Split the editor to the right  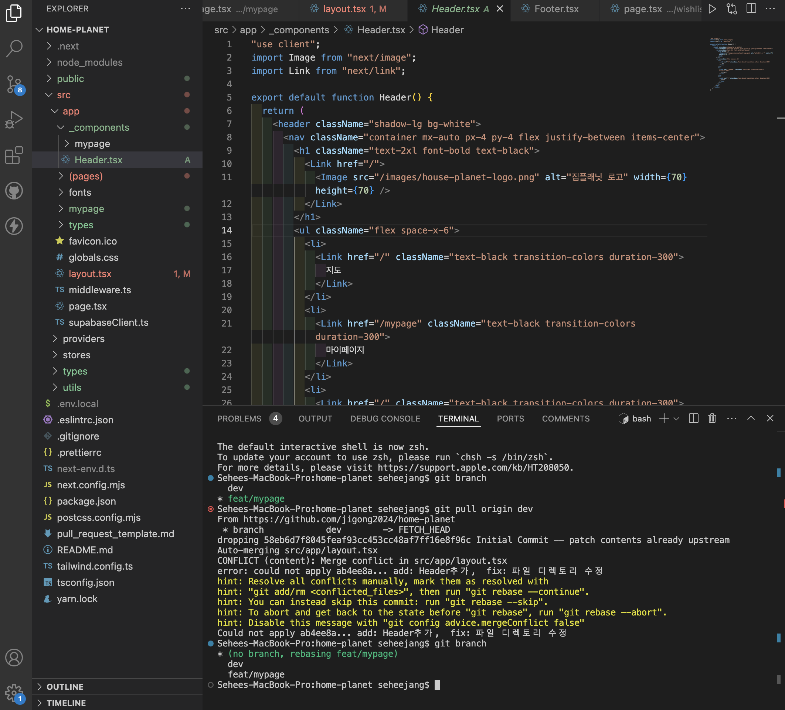point(751,9)
